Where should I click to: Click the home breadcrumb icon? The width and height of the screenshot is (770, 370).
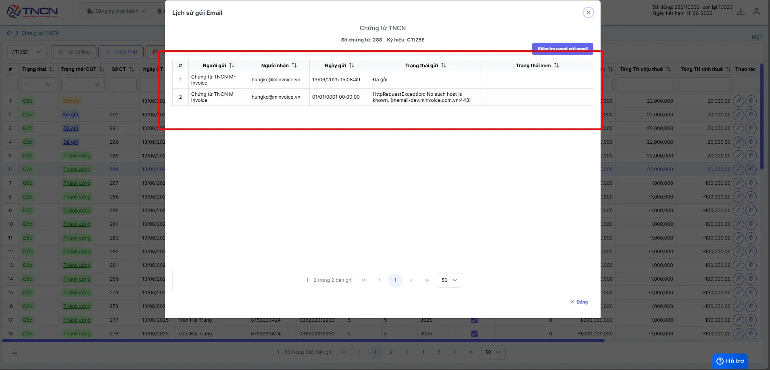point(9,33)
